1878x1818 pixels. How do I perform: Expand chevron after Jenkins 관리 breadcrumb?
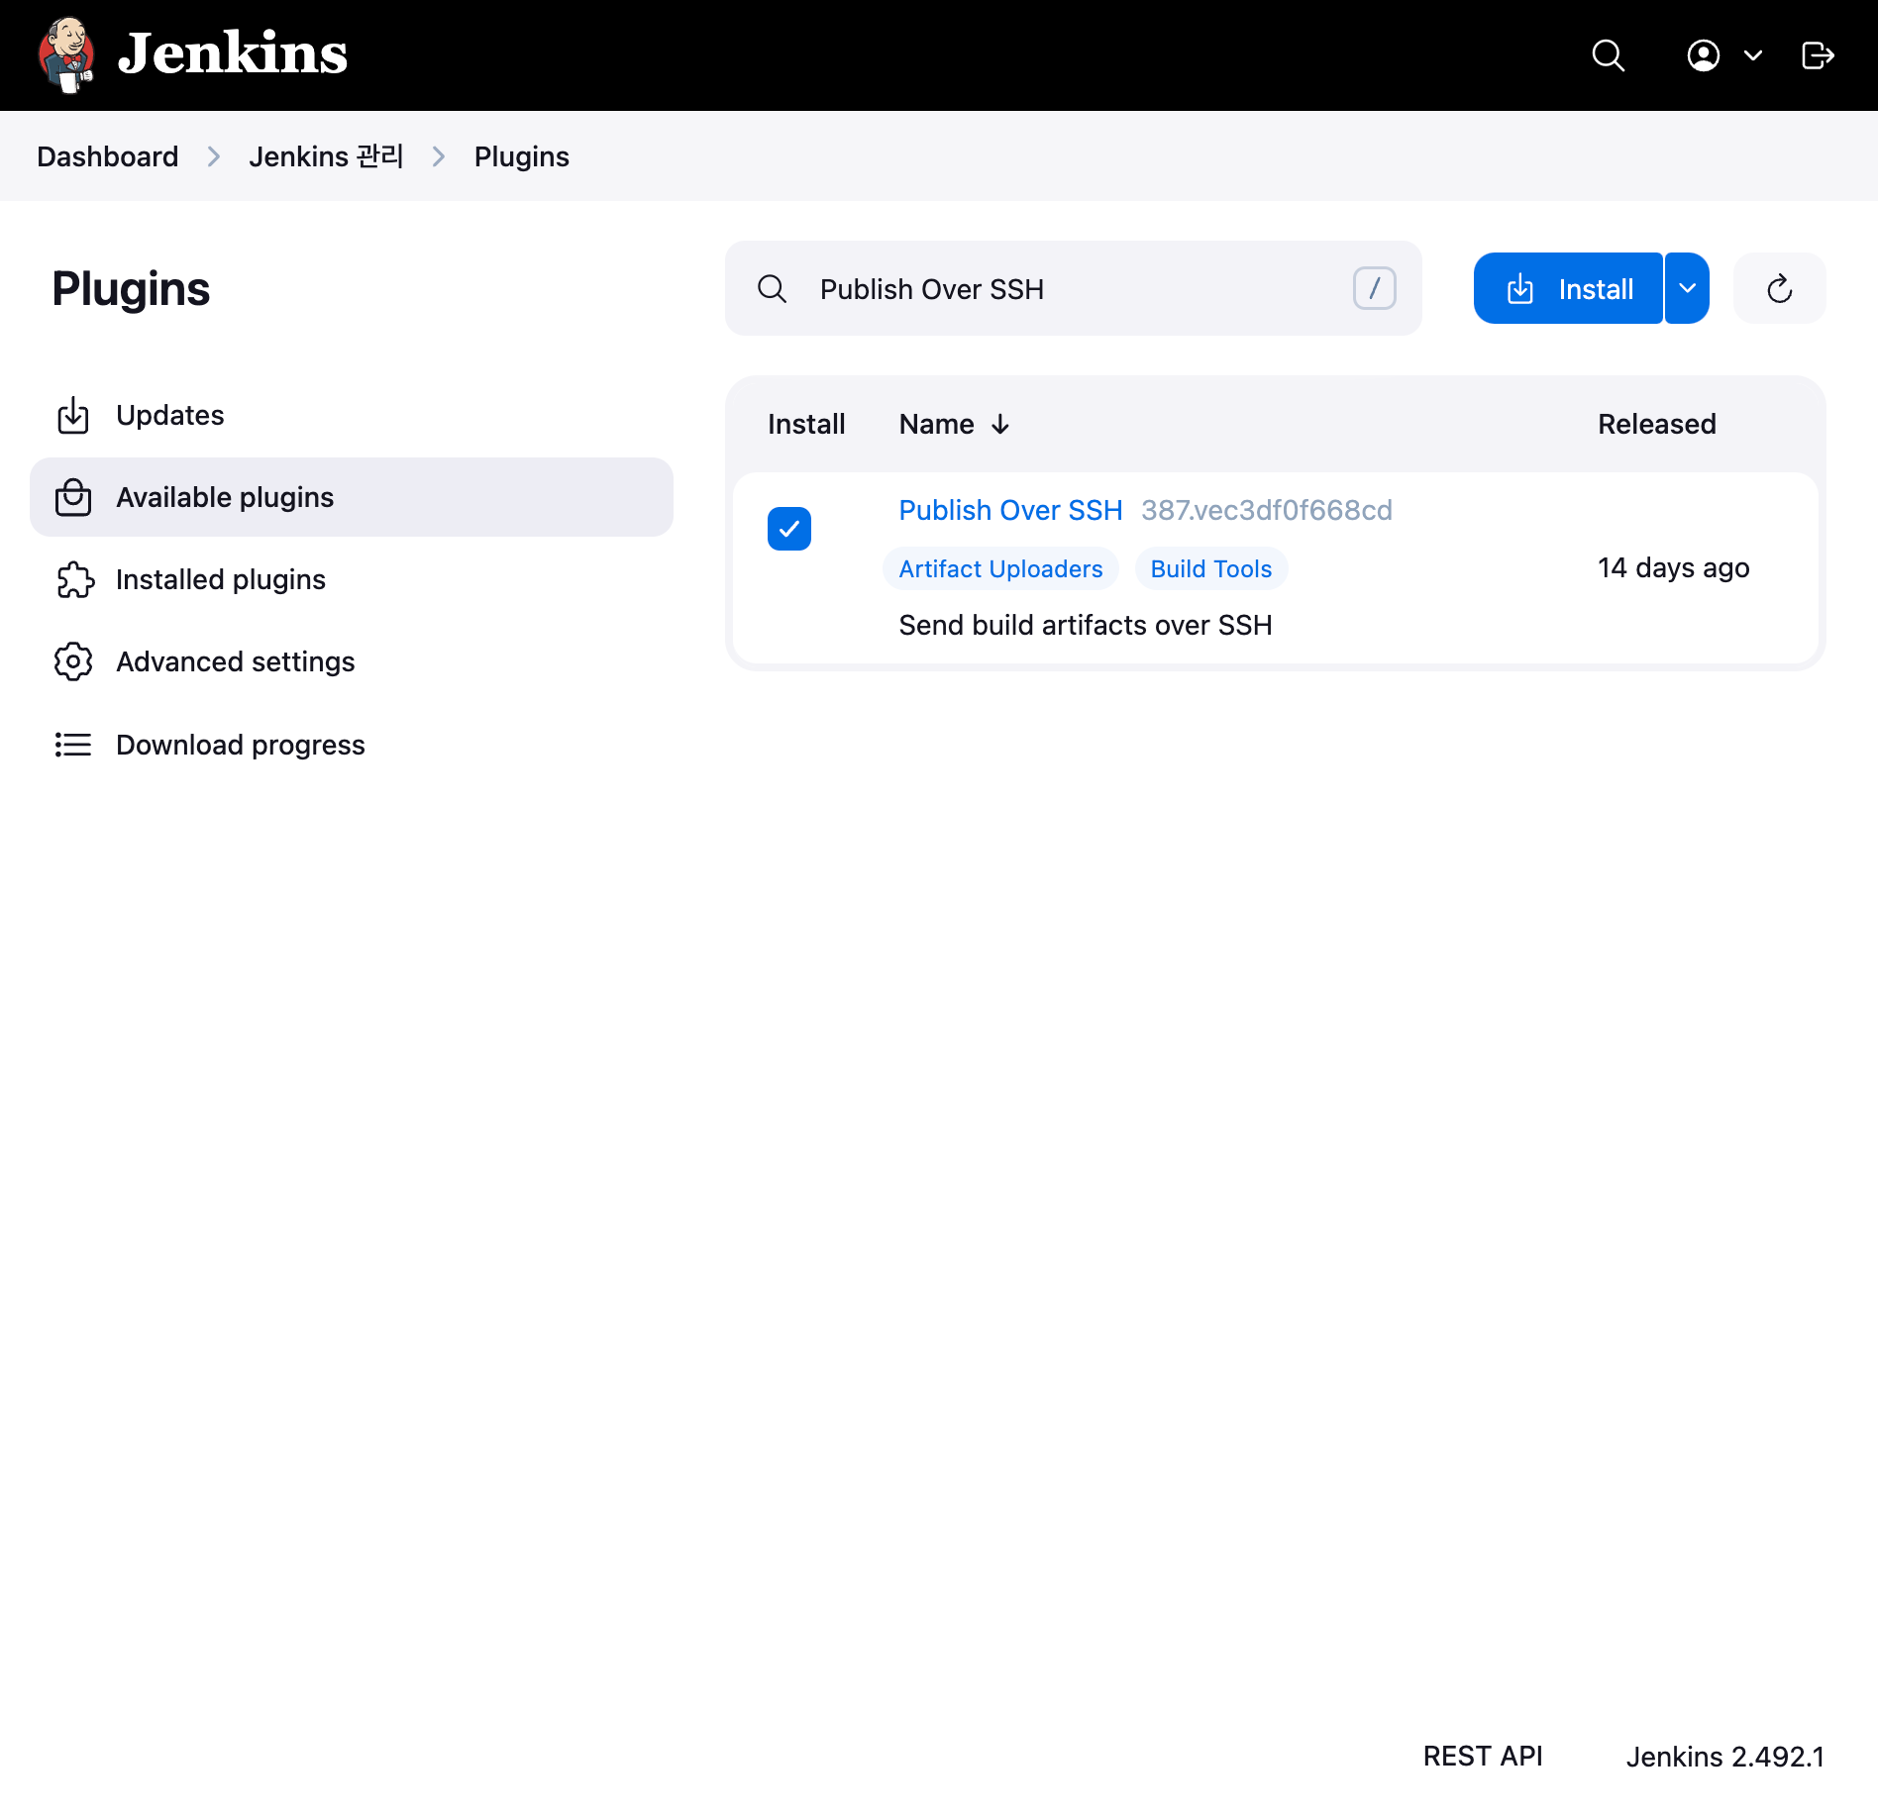coord(439,156)
